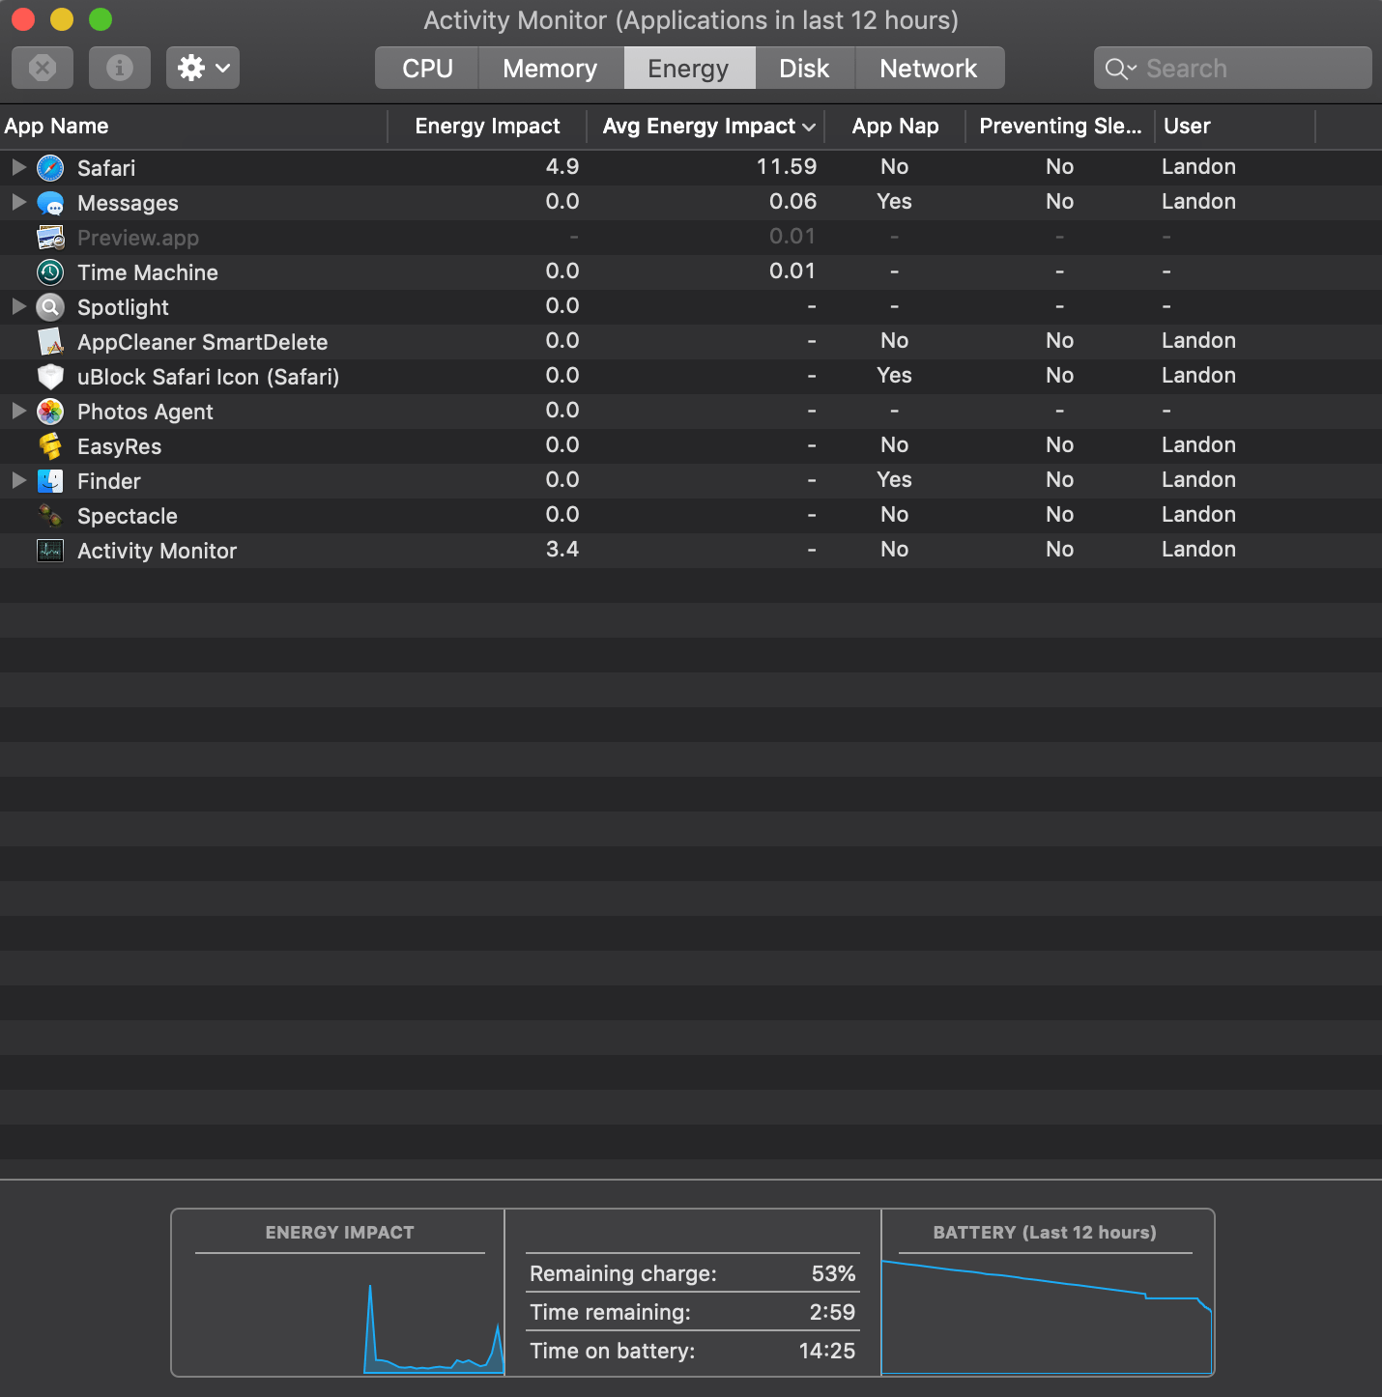
Task: Sort by the App Nap column header
Action: pyautogui.click(x=895, y=127)
